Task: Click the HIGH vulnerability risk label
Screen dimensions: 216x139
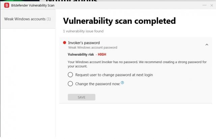Action: click(102, 54)
